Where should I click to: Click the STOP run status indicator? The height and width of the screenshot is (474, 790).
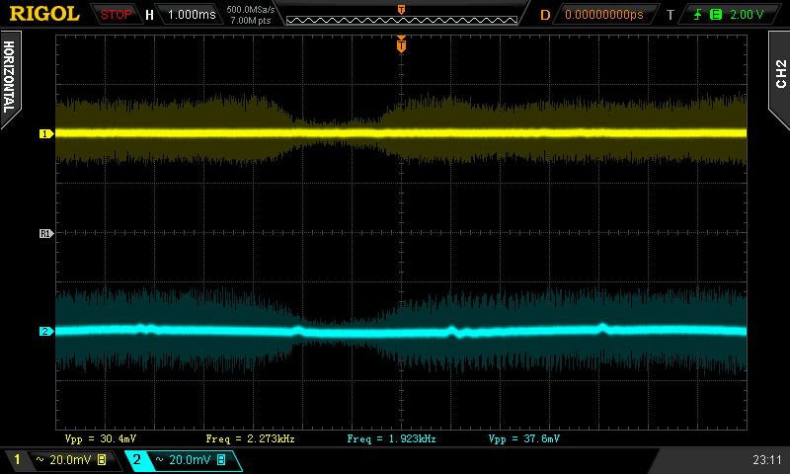[x=116, y=15]
